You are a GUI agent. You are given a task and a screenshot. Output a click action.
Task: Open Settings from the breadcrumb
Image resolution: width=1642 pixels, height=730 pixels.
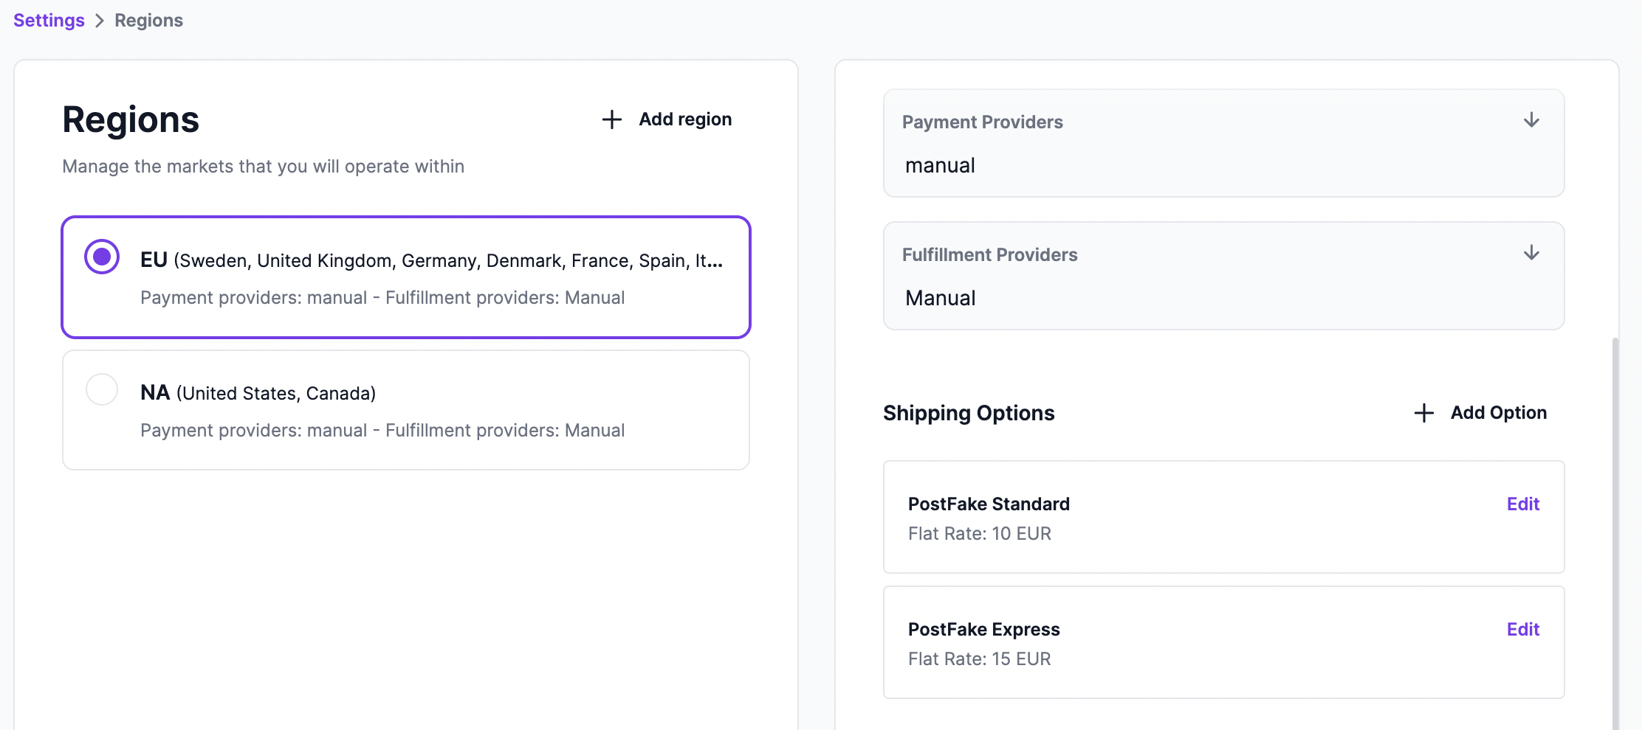[x=47, y=20]
